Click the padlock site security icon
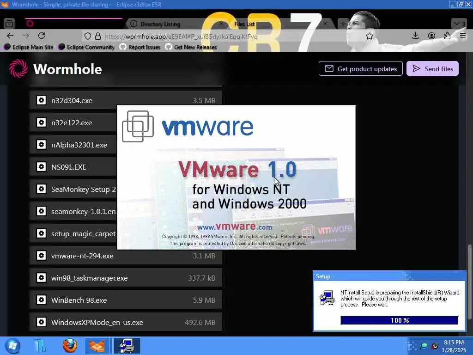This screenshot has height=355, width=473. coord(98,37)
